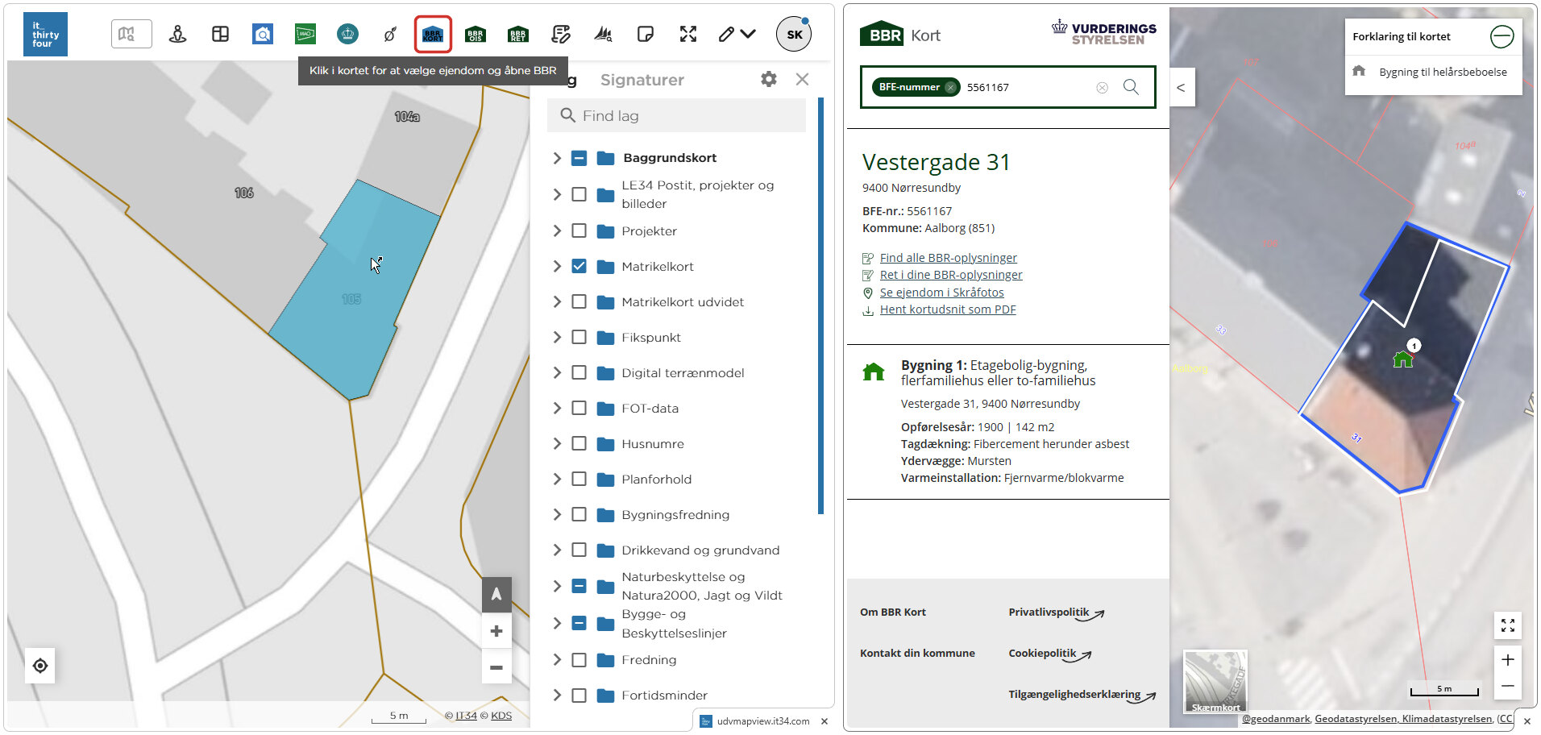The image size is (1541, 735).
Task: Open the SK user profile
Action: click(x=794, y=35)
